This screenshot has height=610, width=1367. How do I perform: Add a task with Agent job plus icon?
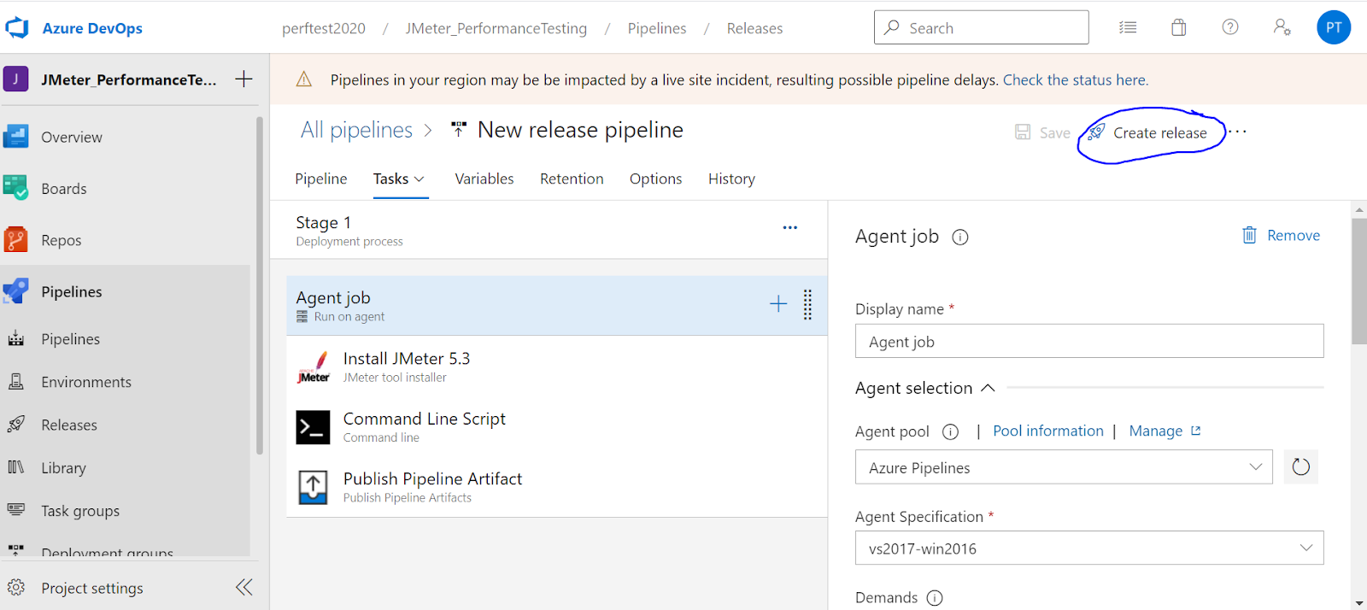[778, 303]
